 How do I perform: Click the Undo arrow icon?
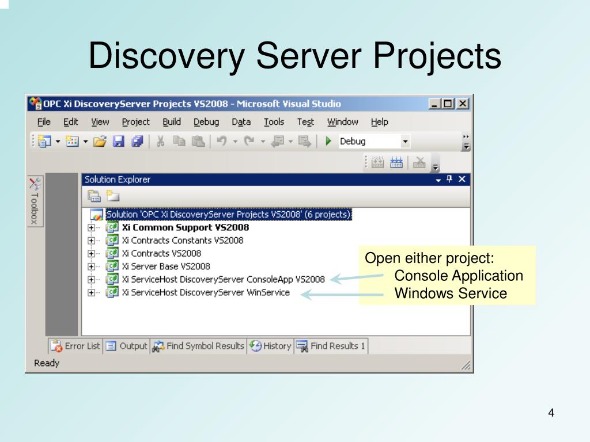[222, 142]
